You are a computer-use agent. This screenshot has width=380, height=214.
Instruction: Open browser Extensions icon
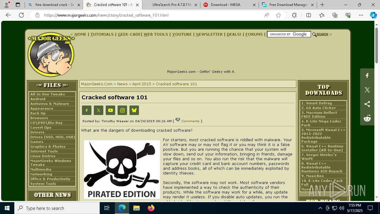click(294, 15)
